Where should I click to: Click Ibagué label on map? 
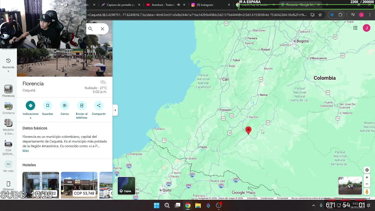click(x=265, y=49)
